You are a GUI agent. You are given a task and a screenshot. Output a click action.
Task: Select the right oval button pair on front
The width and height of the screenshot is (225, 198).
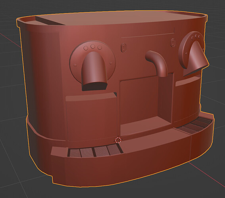point(173,42)
